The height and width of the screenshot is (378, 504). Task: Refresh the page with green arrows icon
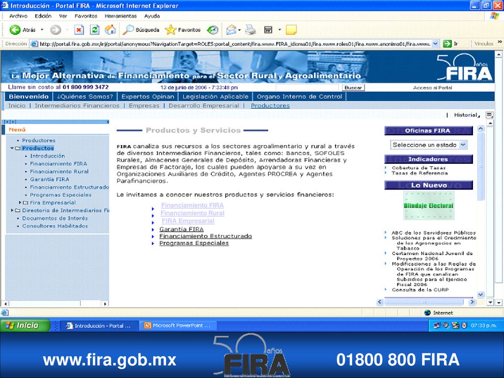94,30
